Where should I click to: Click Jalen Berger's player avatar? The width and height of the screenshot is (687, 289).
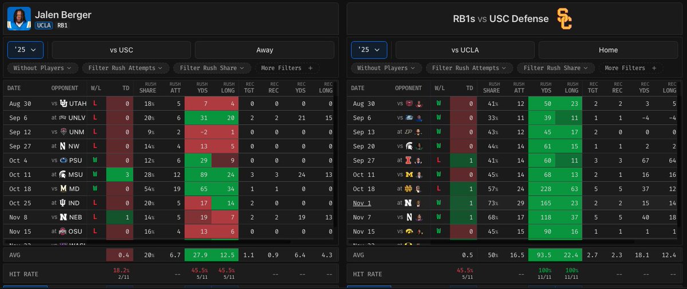click(x=19, y=19)
